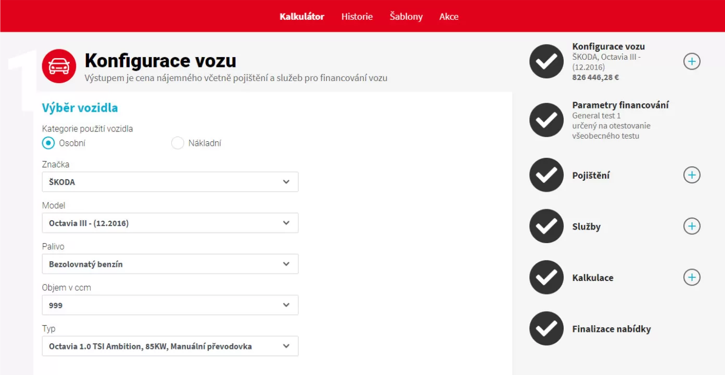Open the Značka dropdown showing ŠKODA
This screenshot has width=725, height=375.
click(170, 182)
